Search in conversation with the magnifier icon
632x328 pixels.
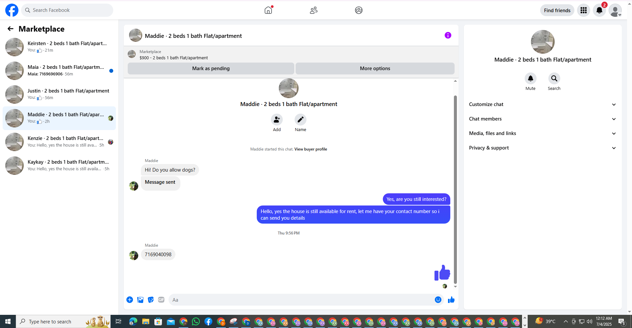point(554,78)
